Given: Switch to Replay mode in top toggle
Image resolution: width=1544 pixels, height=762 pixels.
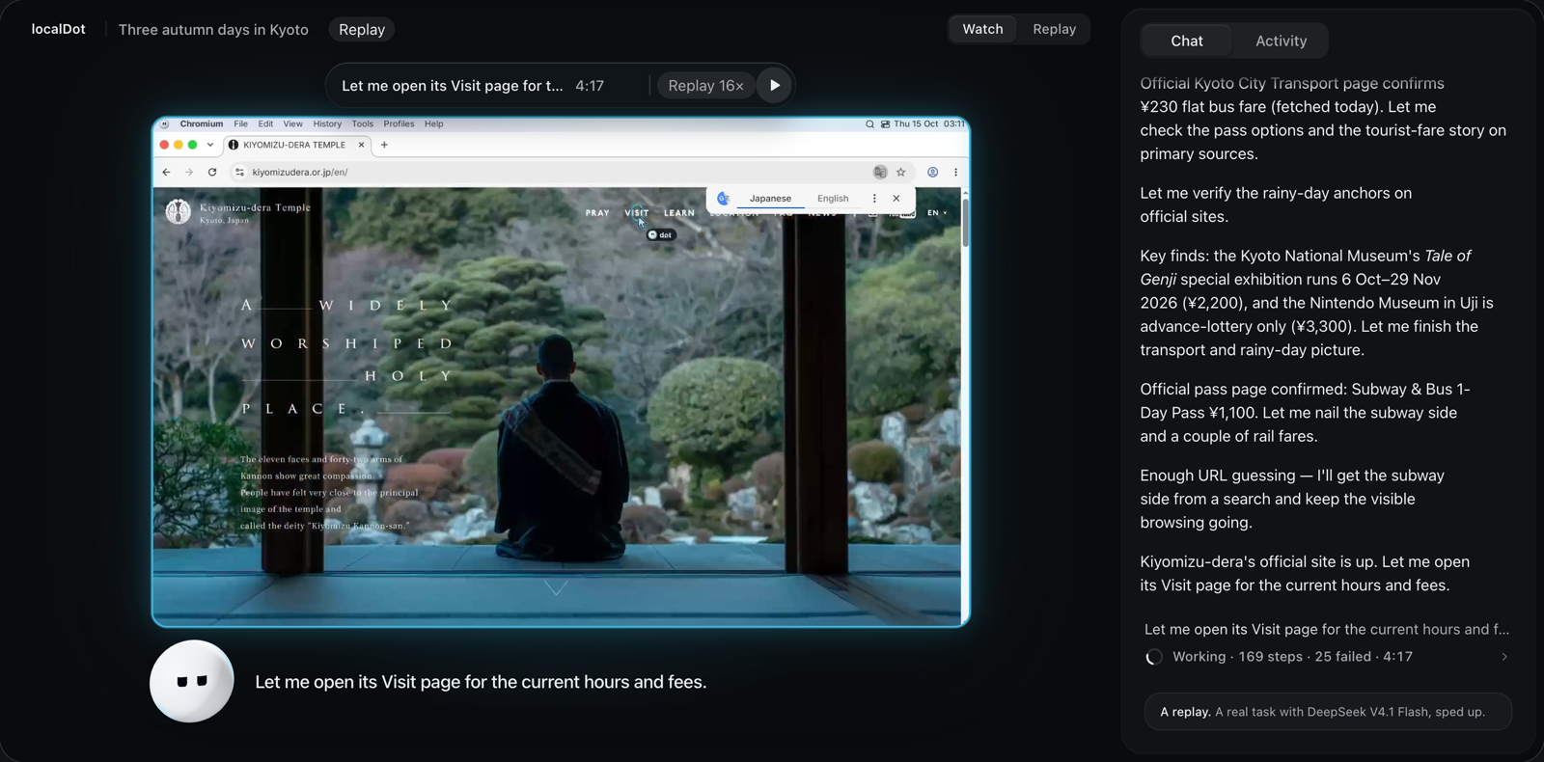Looking at the screenshot, I should pyautogui.click(x=1054, y=29).
